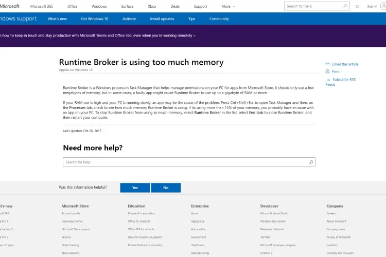Click Government footer link

click(199, 237)
